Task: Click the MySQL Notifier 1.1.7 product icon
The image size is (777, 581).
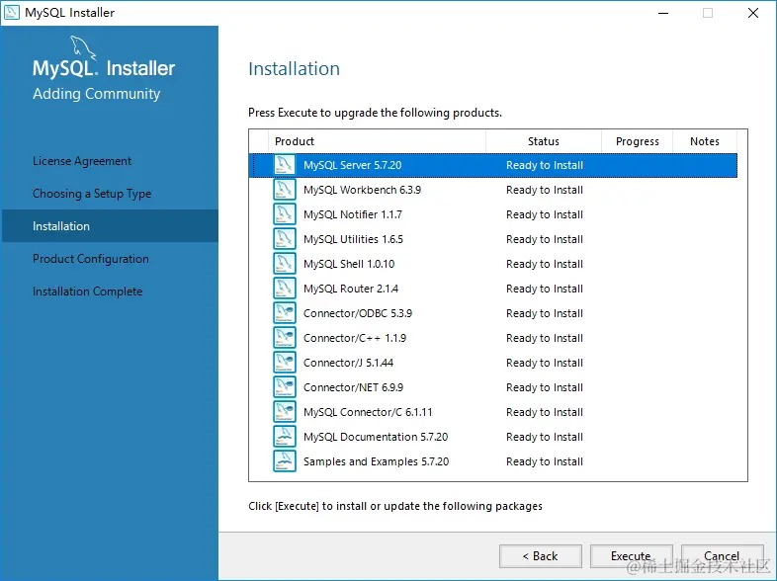Action: (285, 214)
